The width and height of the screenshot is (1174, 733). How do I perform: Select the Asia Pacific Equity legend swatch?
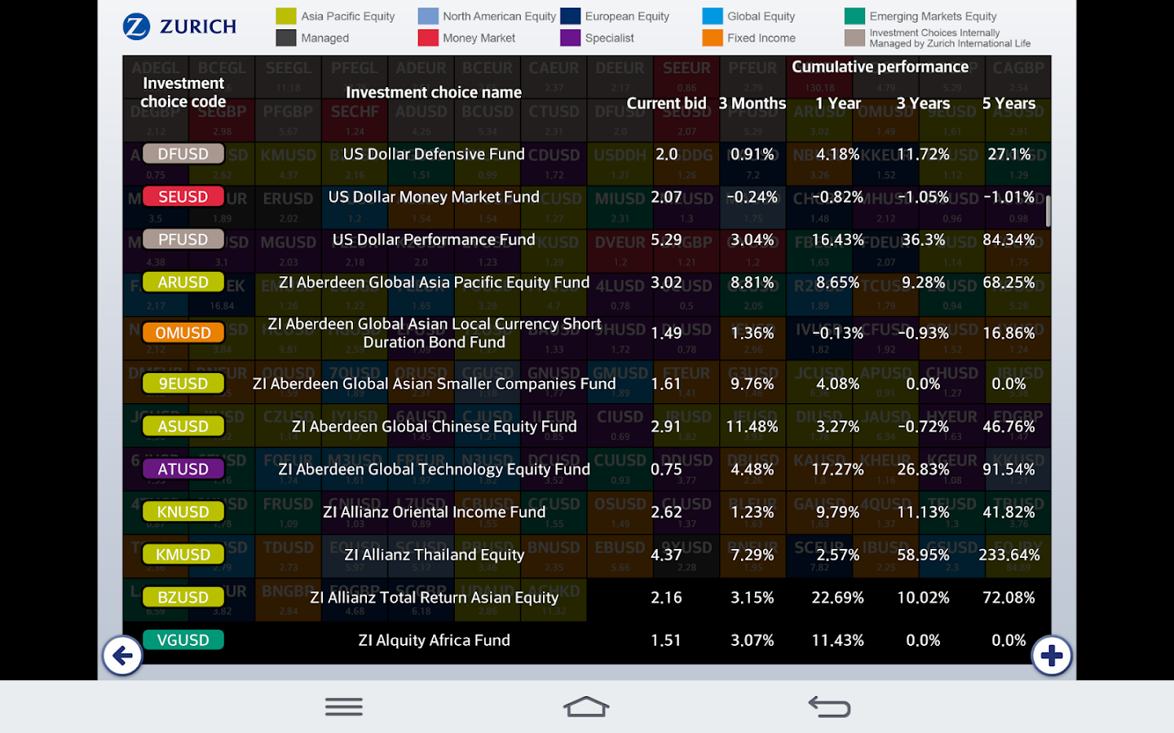pos(286,16)
